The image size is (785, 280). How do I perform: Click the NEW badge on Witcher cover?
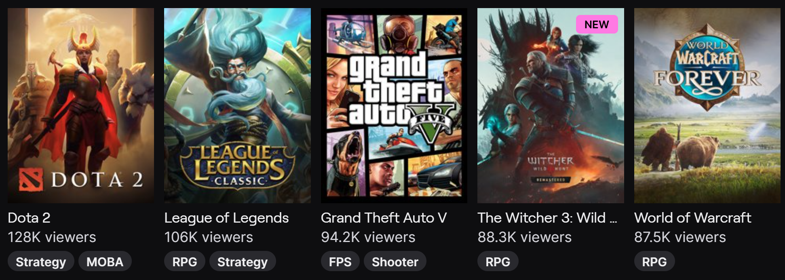click(x=597, y=24)
